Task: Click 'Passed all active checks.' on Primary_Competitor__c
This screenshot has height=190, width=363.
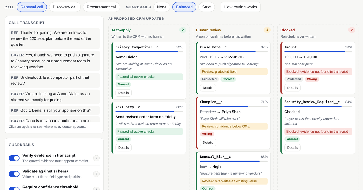Action: (149, 77)
